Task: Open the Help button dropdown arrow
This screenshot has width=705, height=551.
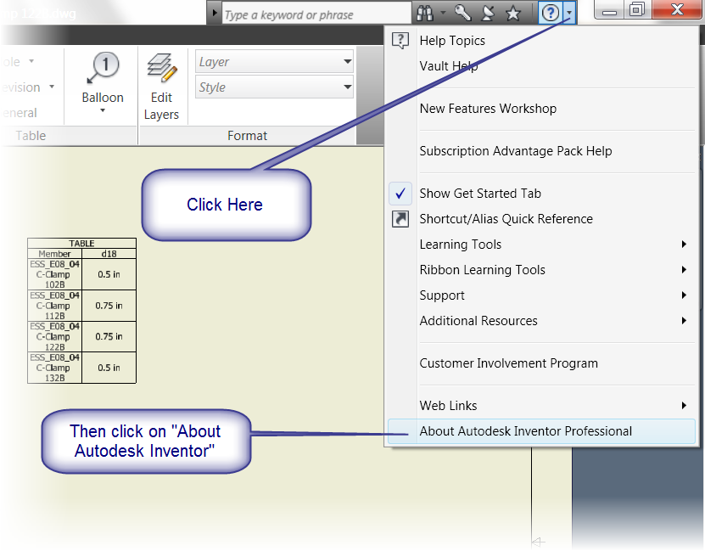Action: [569, 13]
